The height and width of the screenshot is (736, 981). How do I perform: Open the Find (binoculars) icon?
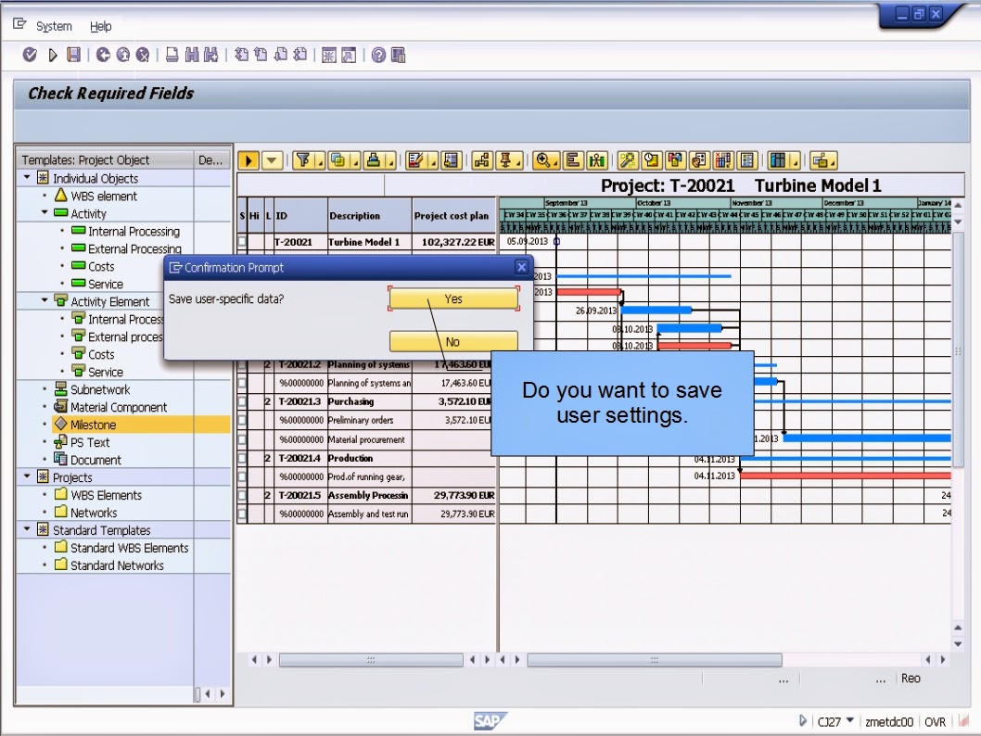point(194,54)
